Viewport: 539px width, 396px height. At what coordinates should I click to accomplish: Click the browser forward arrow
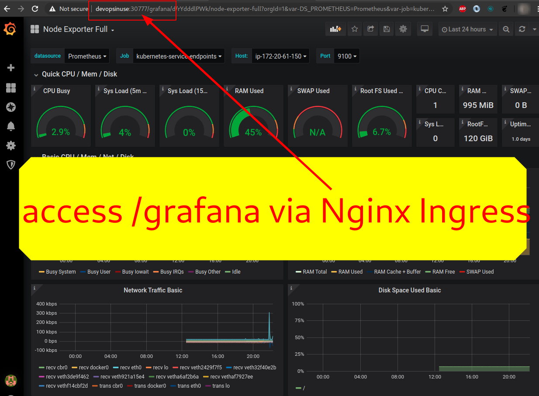click(21, 8)
